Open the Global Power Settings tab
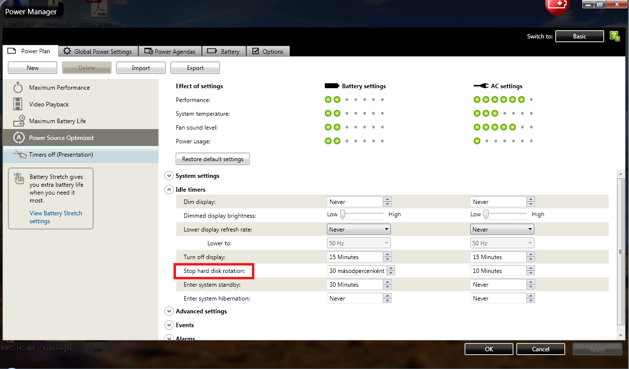Image resolution: width=629 pixels, height=369 pixels. 98,51
